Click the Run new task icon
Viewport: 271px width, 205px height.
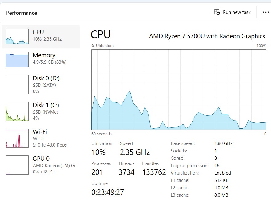[217, 12]
